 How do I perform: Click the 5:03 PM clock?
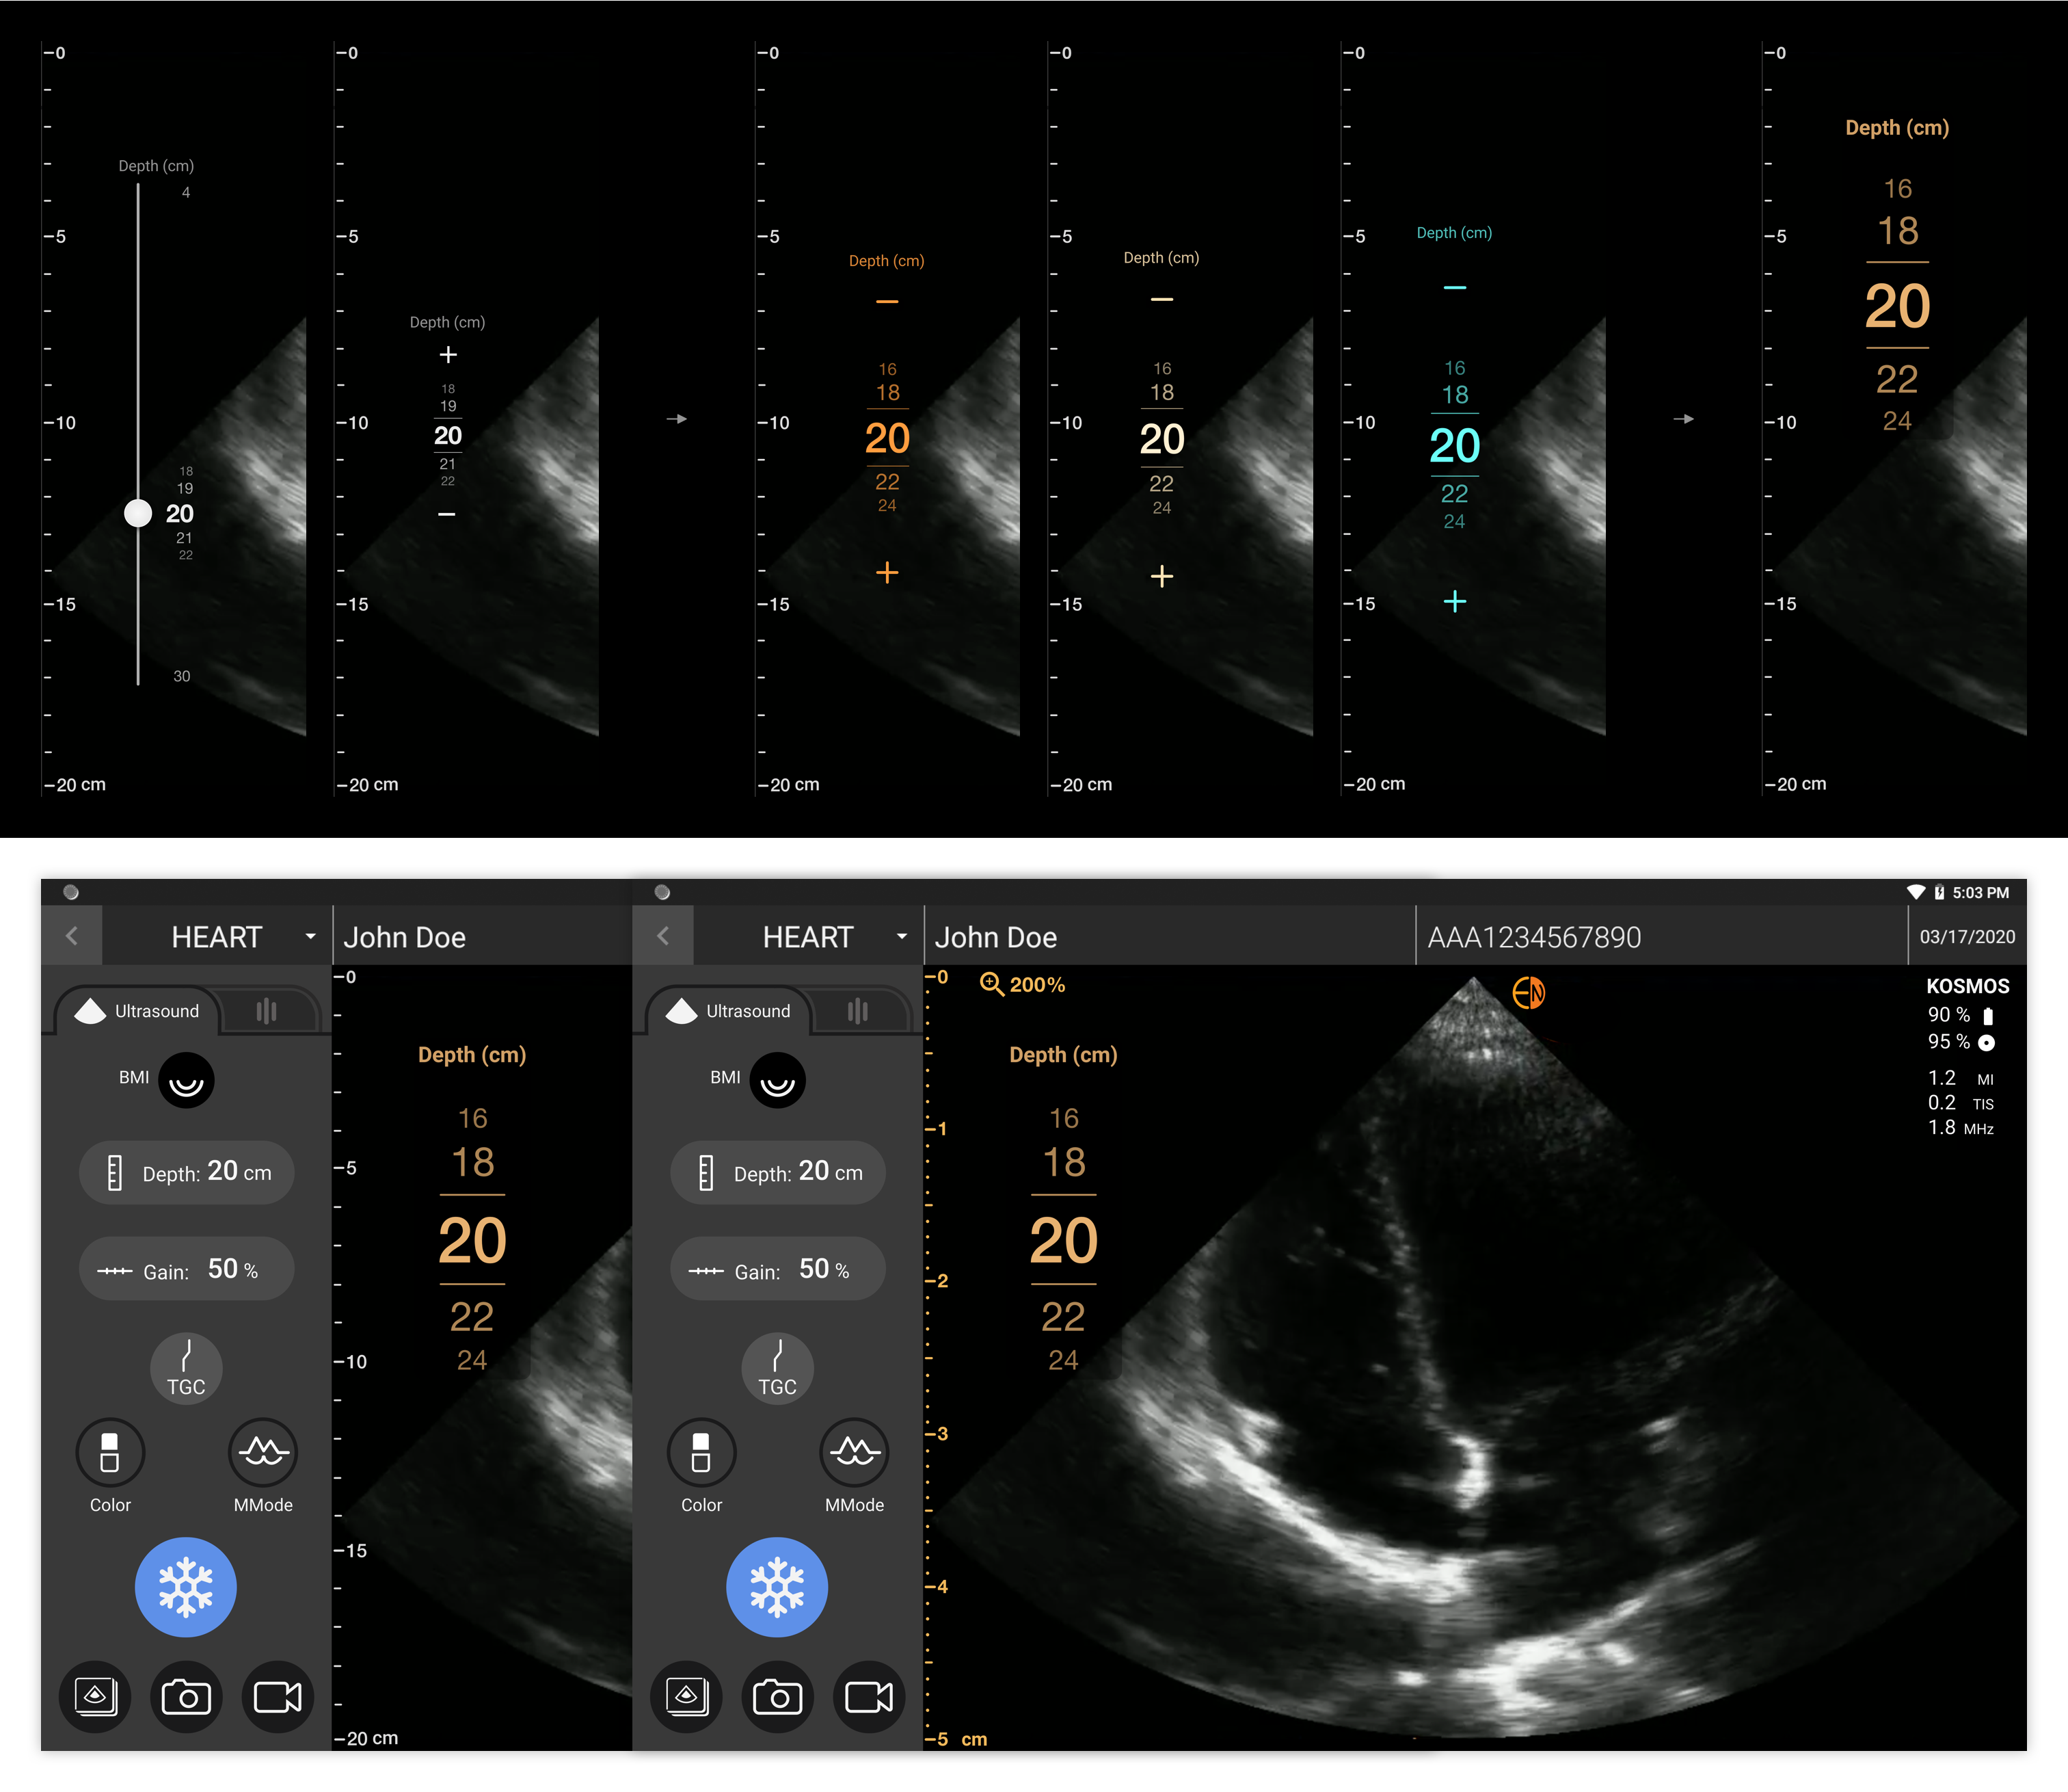(x=1980, y=892)
